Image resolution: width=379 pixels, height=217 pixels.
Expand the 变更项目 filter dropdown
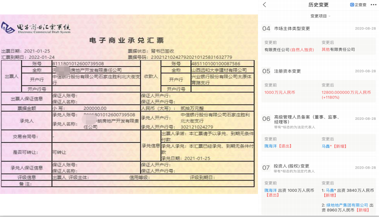320,16
